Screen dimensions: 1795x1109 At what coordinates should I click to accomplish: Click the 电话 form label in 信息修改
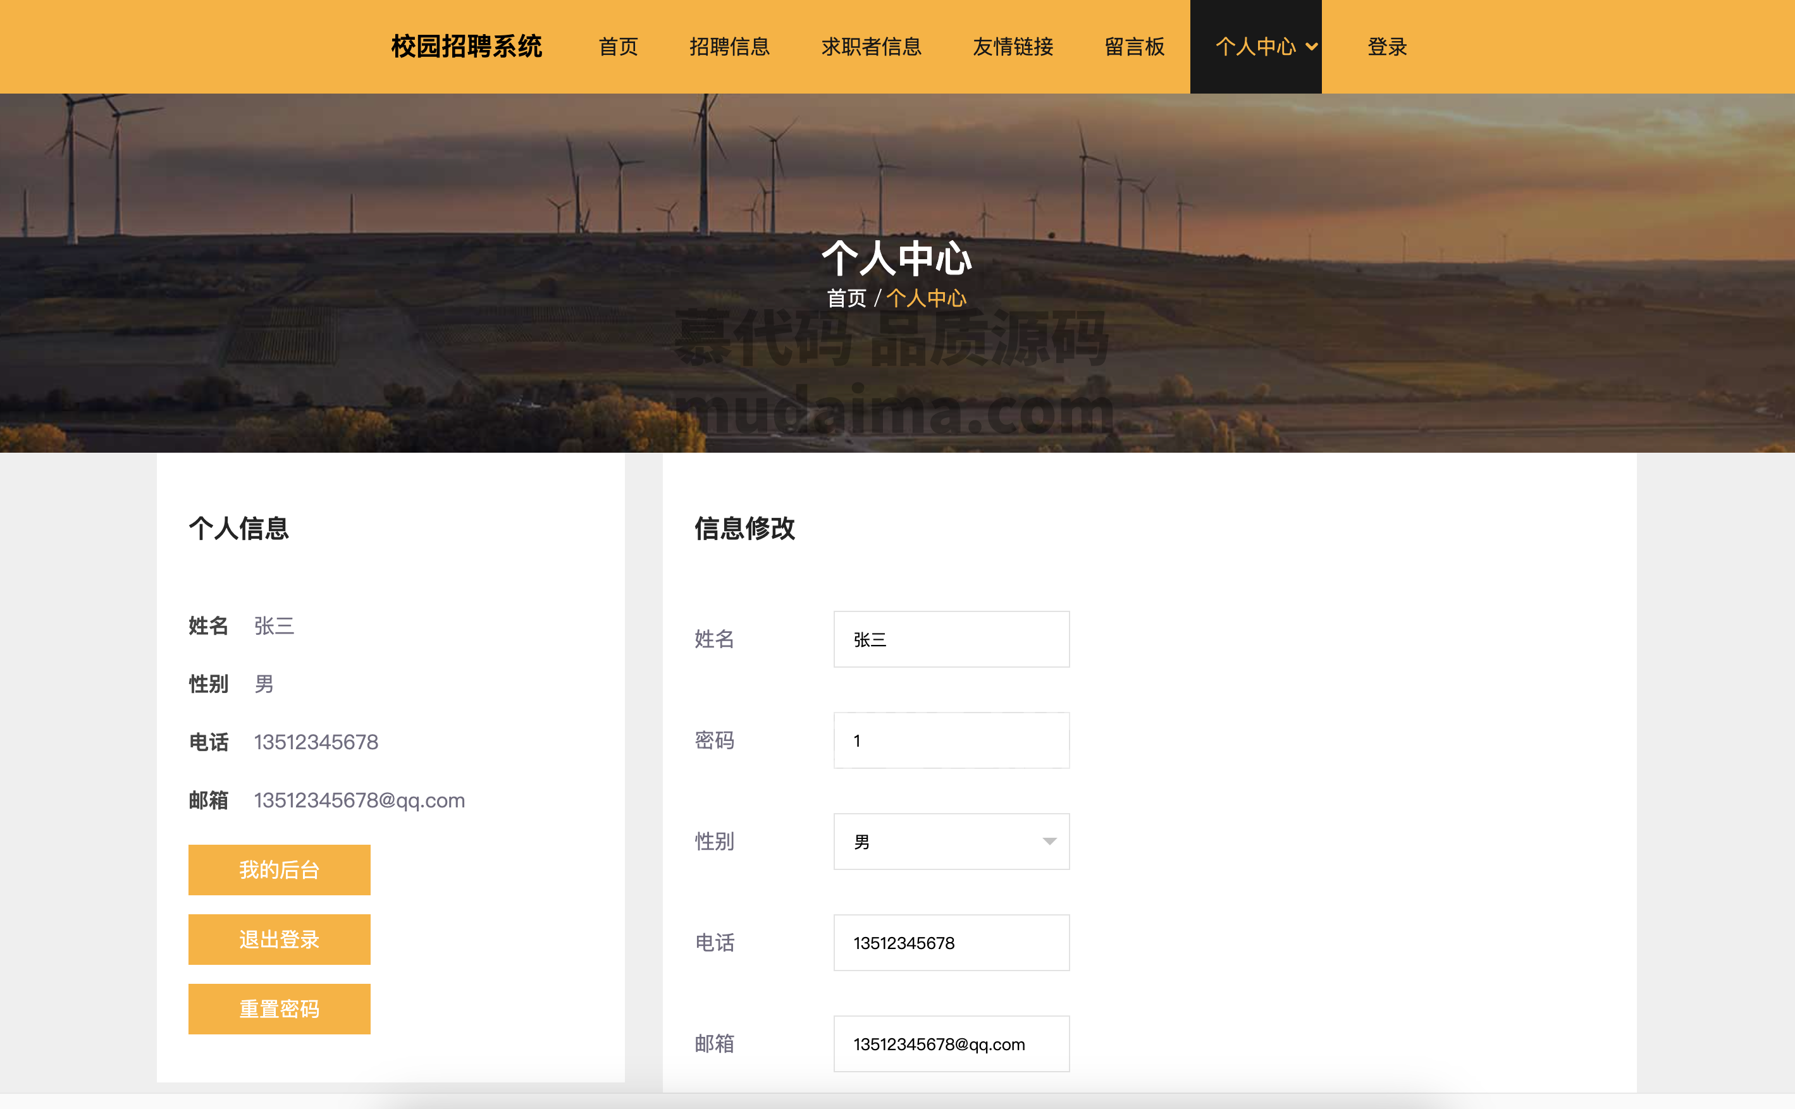pos(715,943)
